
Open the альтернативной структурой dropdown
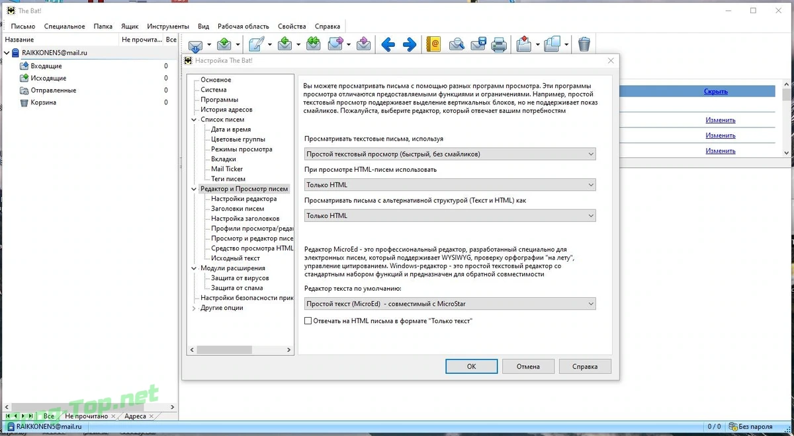pos(450,215)
